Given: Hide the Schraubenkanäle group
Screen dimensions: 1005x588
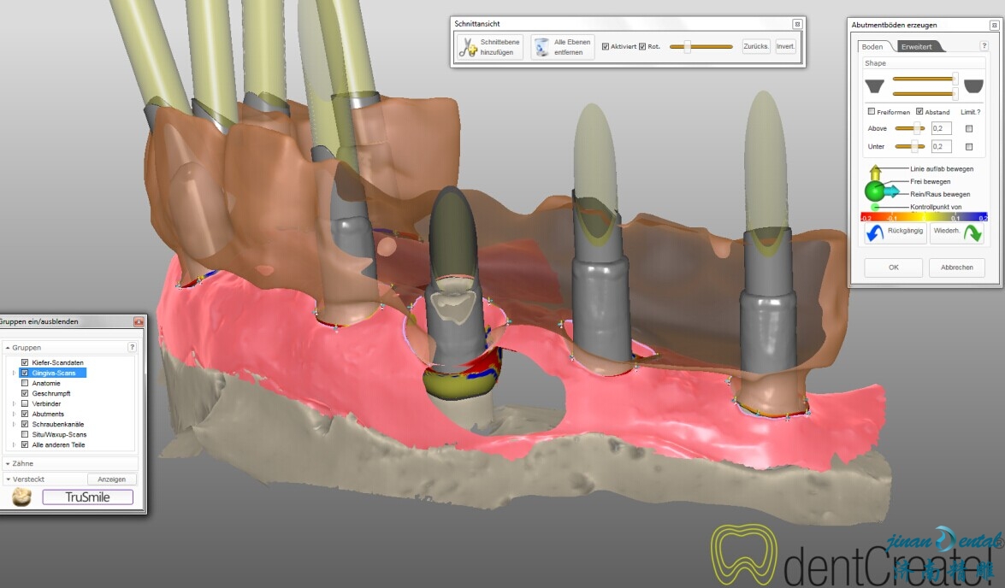Looking at the screenshot, I should (x=24, y=424).
